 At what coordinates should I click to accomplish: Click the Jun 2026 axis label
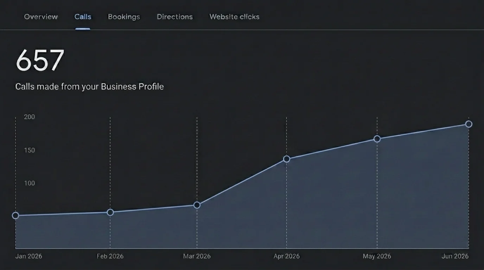[455, 256]
